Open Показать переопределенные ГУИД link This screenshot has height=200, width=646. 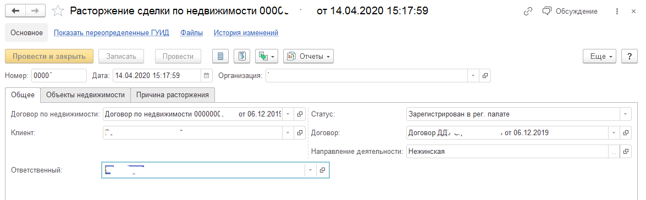pos(112,33)
